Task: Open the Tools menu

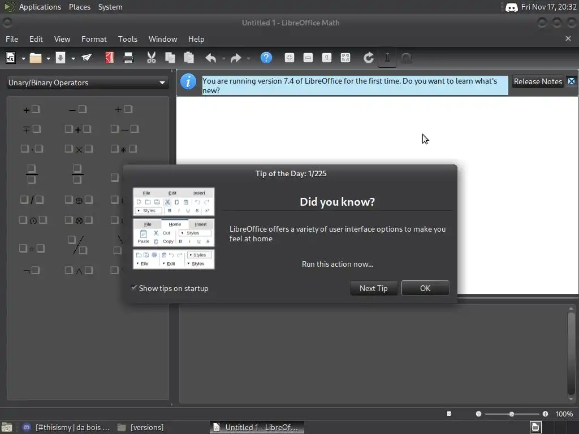Action: (x=127, y=39)
